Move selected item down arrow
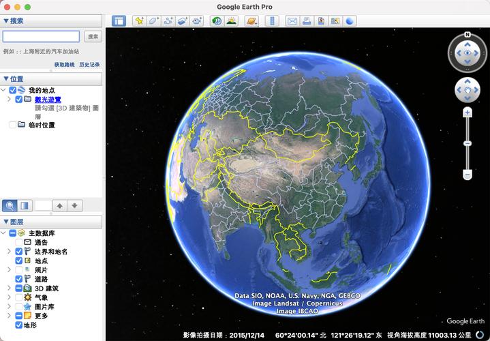The width and height of the screenshot is (490, 341). (74, 205)
